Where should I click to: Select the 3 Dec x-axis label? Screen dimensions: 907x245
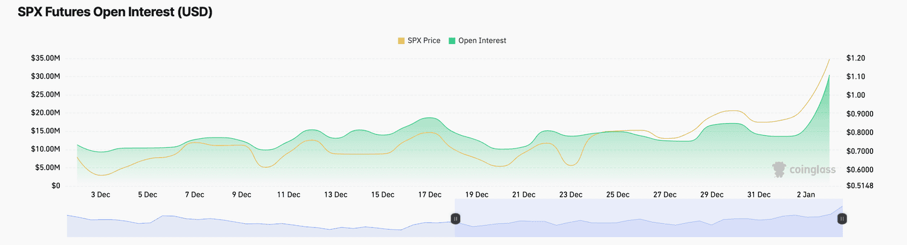tap(100, 195)
